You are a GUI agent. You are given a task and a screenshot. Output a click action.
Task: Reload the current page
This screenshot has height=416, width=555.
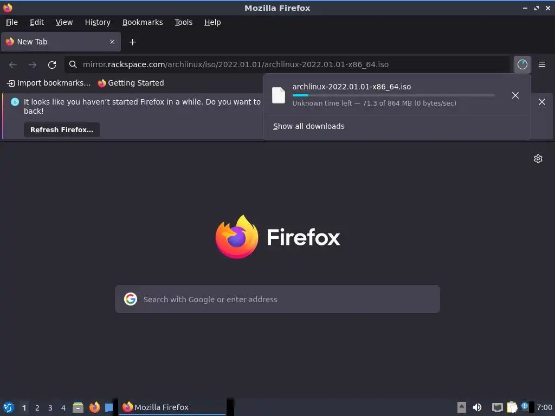[x=52, y=64]
